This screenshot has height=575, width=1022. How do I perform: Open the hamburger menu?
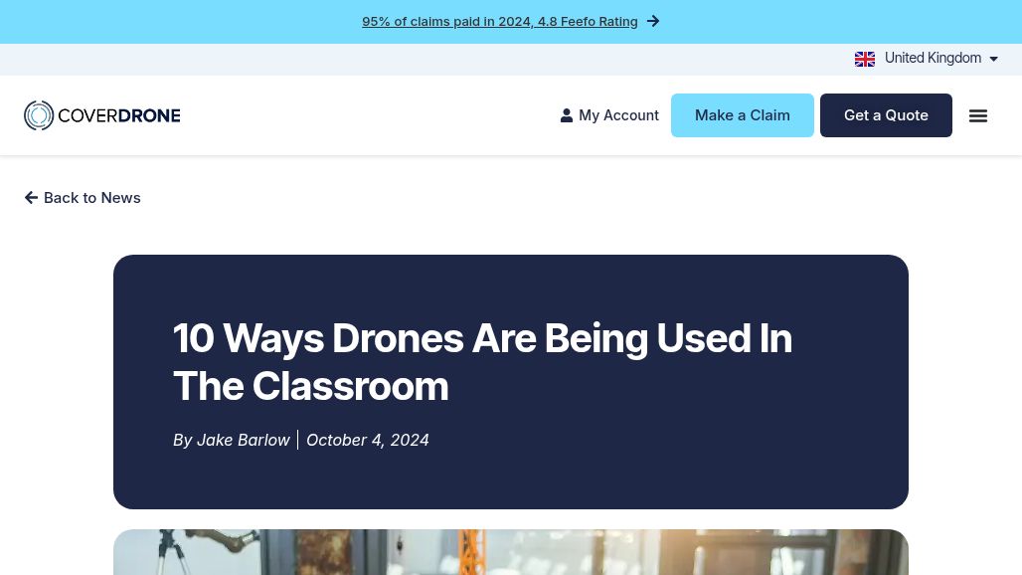tap(978, 115)
